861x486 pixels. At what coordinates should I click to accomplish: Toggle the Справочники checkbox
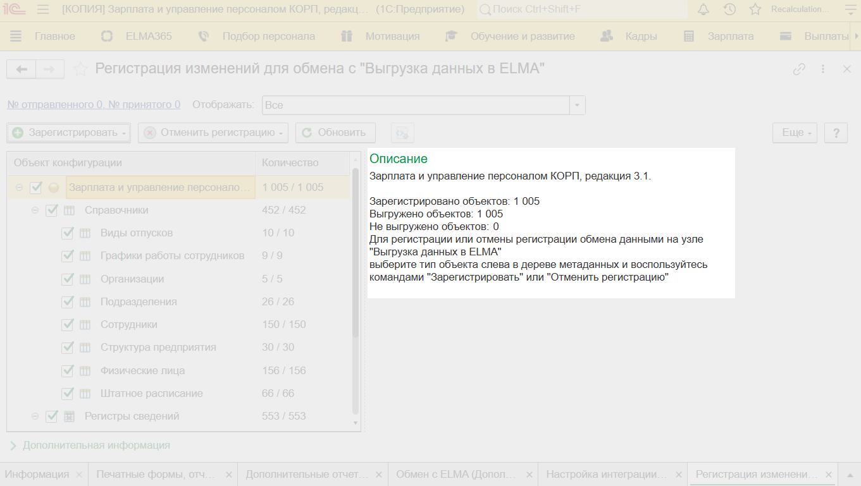coord(52,210)
